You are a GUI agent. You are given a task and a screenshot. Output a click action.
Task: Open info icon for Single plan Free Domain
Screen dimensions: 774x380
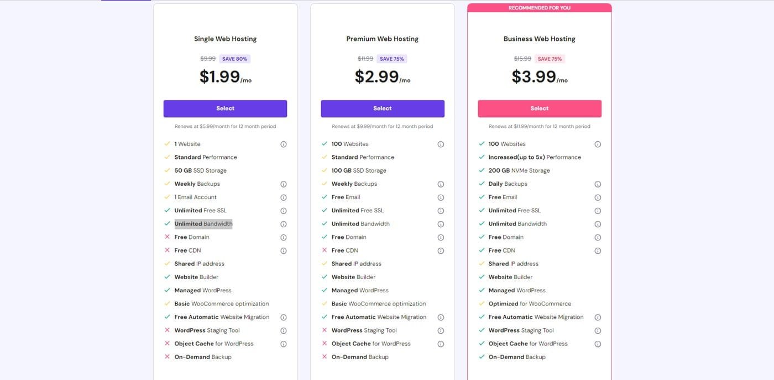tap(284, 238)
